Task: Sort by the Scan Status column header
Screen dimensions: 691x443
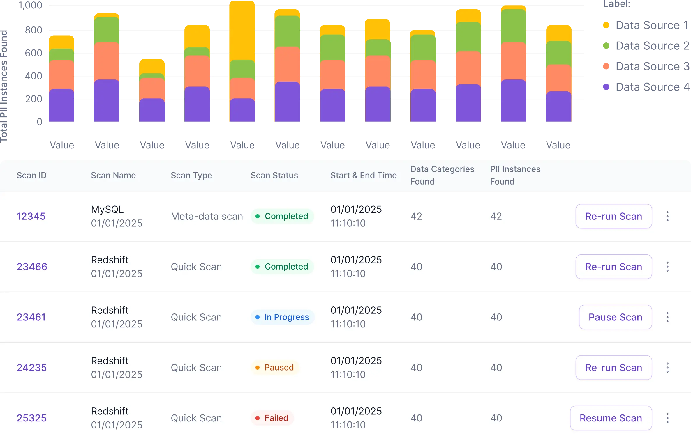Action: pyautogui.click(x=274, y=175)
